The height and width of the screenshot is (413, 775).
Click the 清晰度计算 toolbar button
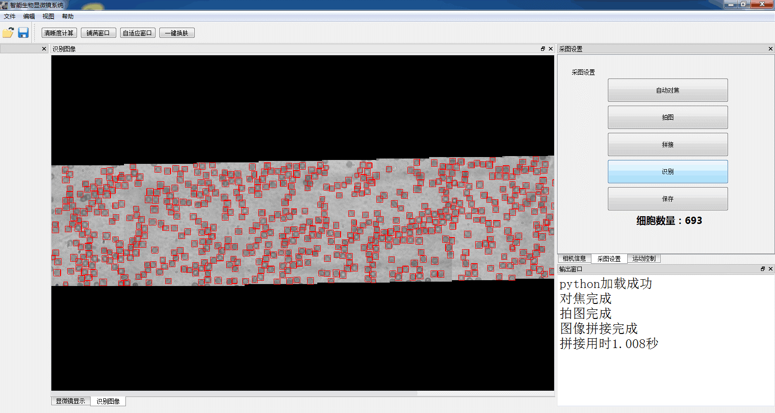pyautogui.click(x=59, y=33)
